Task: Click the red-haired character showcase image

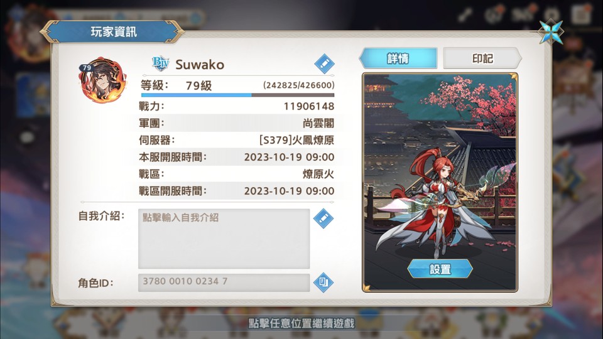Action: [440, 183]
